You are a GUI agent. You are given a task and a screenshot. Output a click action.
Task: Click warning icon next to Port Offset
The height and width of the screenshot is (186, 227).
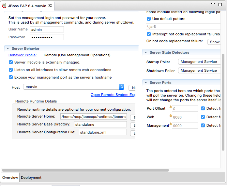171,107
